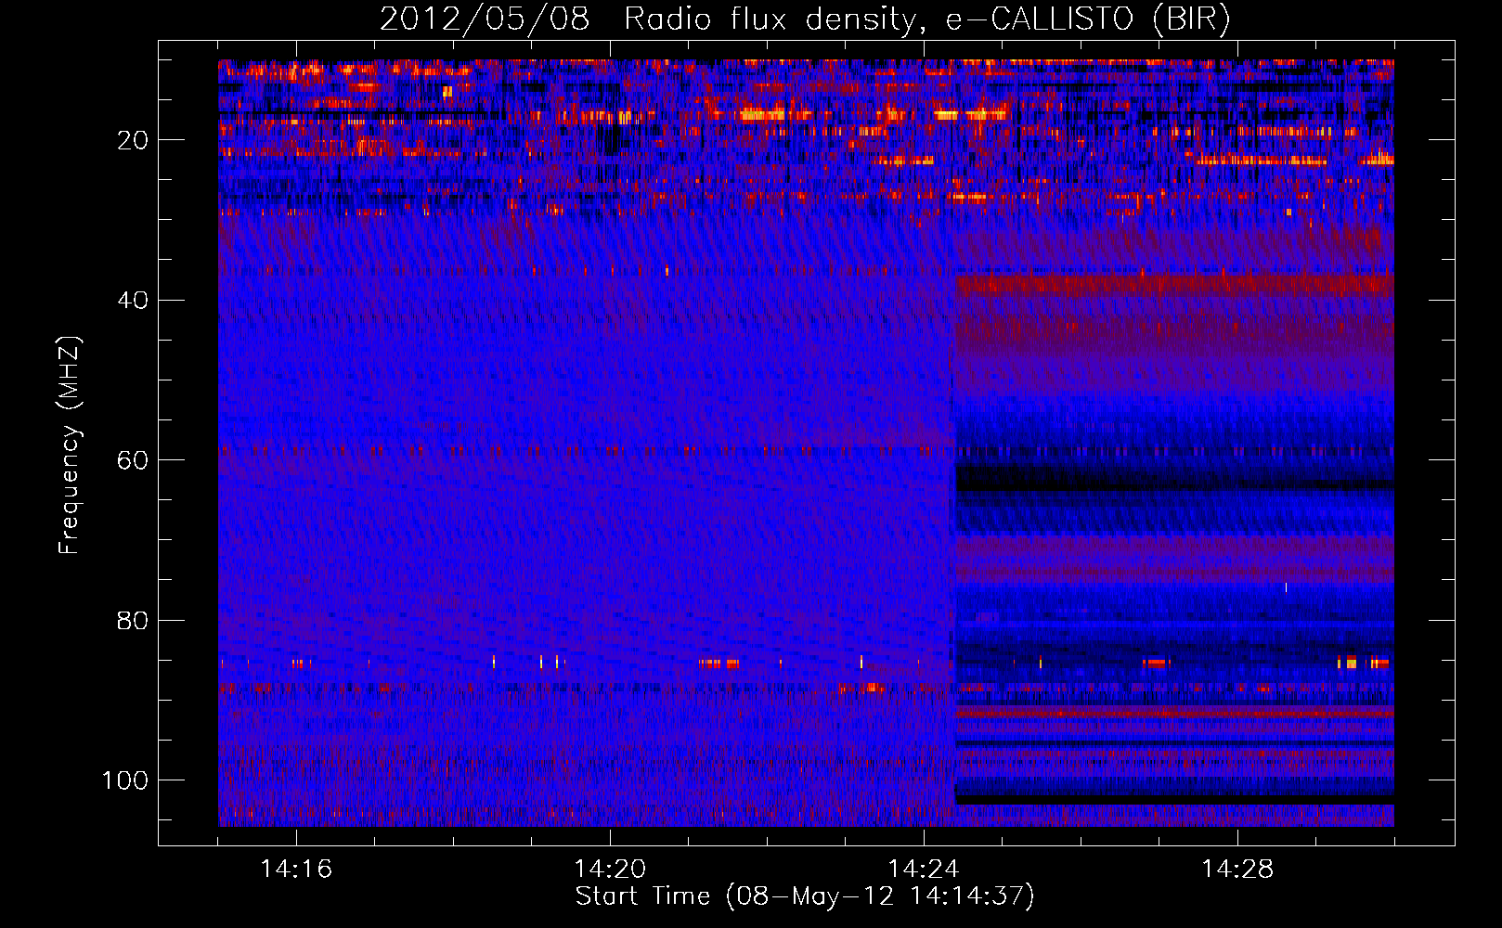1502x928 pixels.
Task: Click the "14:24" time axis tick label
Action: [924, 870]
